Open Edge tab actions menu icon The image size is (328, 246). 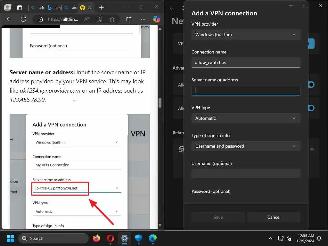20,8
